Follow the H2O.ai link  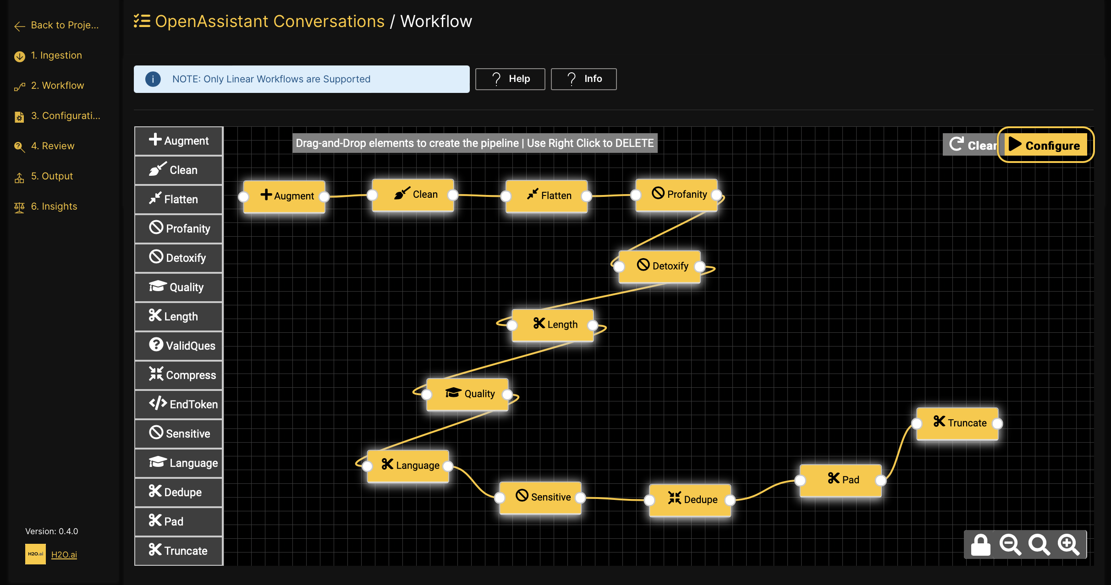65,554
